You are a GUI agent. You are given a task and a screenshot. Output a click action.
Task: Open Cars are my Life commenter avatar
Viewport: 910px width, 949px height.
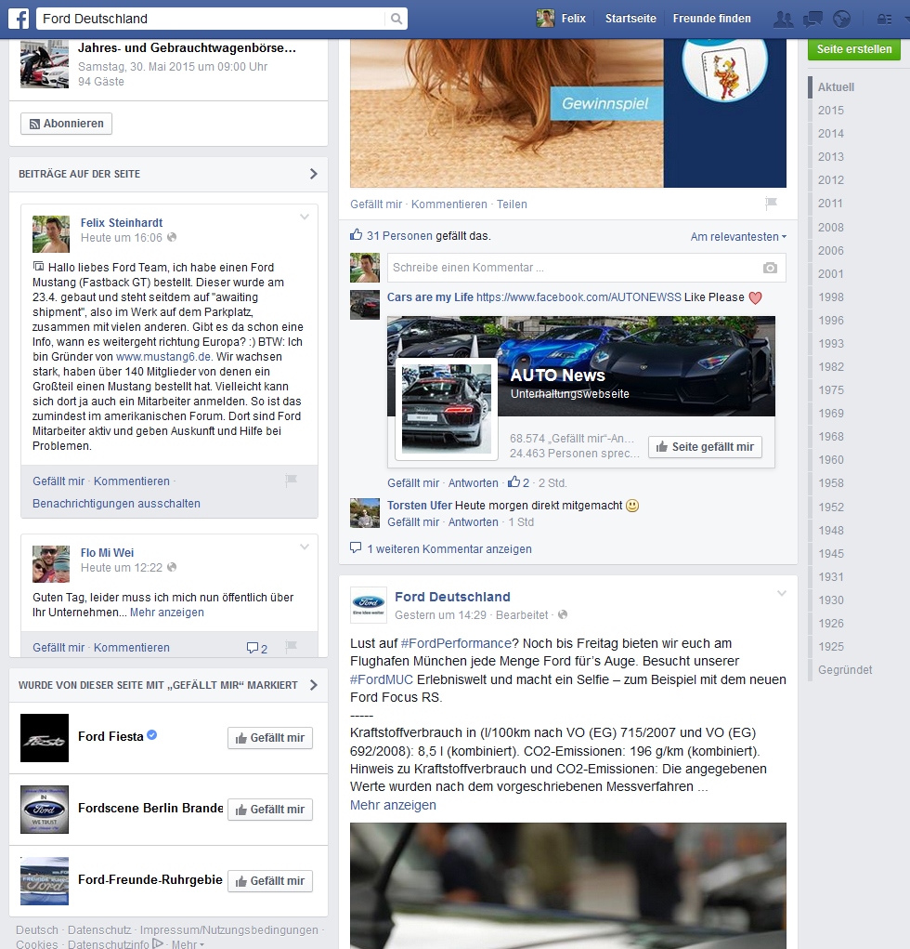[x=365, y=305]
